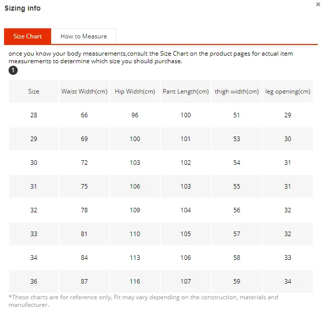Click the Hip Width(cm) column header
Viewport: 324px width, 317px height.
coord(135,92)
